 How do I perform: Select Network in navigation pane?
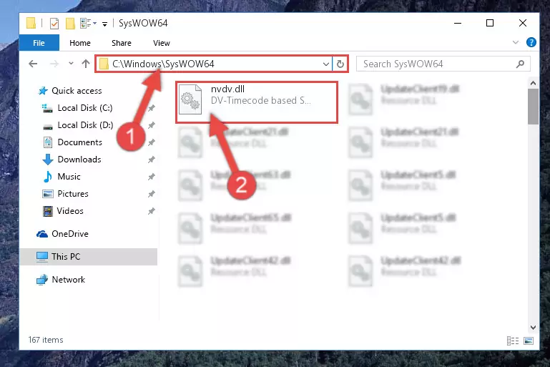pos(68,279)
